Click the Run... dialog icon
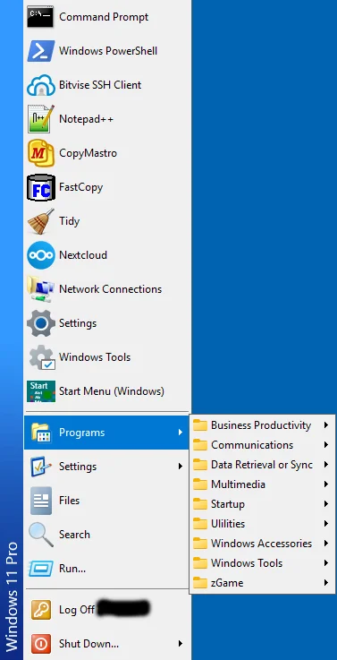Image resolution: width=337 pixels, height=660 pixels. (41, 569)
